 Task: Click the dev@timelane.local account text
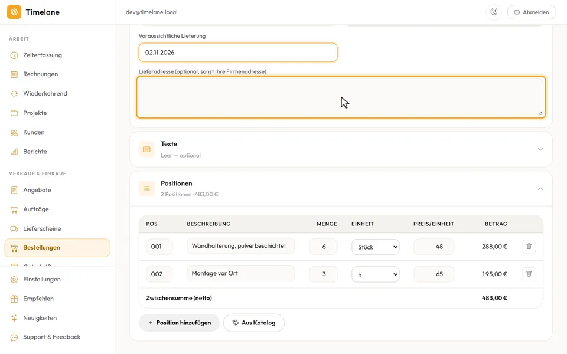point(152,12)
